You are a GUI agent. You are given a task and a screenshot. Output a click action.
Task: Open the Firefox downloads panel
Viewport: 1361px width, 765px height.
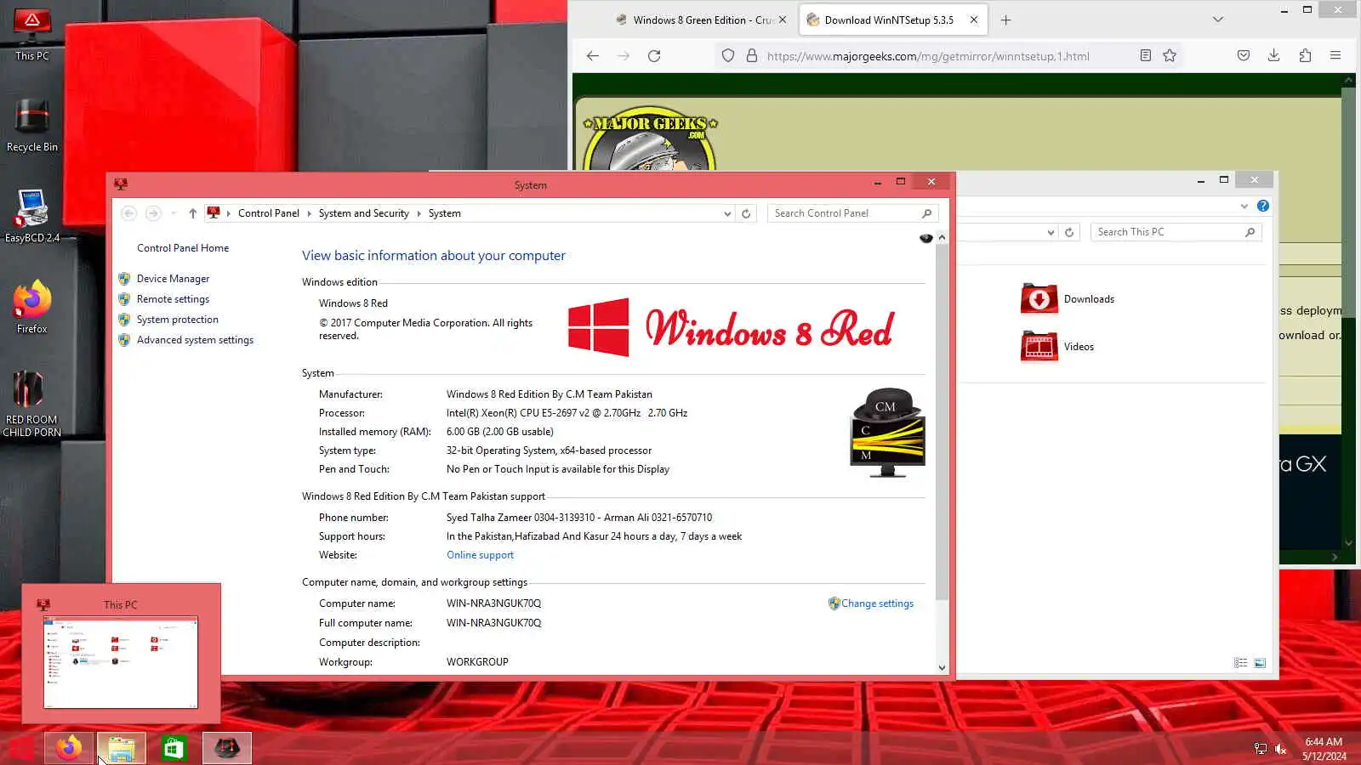1273,56
